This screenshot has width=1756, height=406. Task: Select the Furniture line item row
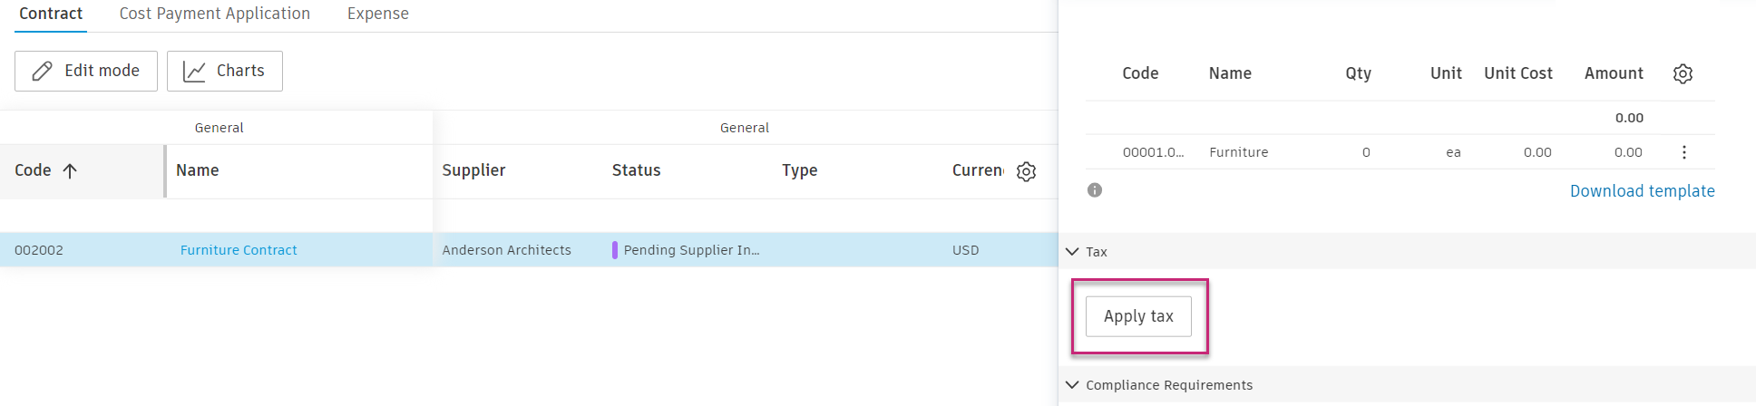[1238, 152]
